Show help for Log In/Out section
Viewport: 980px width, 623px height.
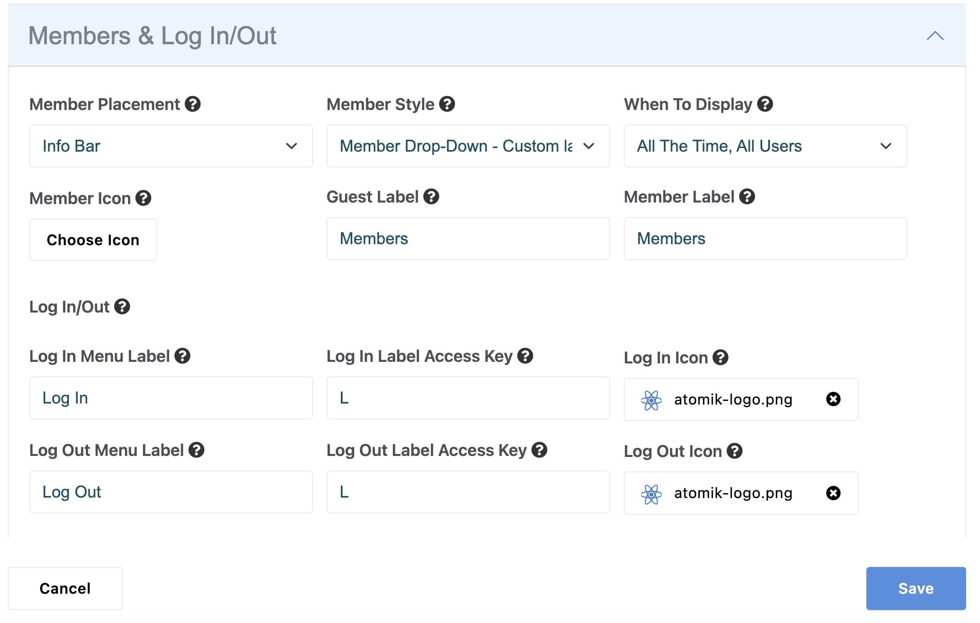point(122,307)
